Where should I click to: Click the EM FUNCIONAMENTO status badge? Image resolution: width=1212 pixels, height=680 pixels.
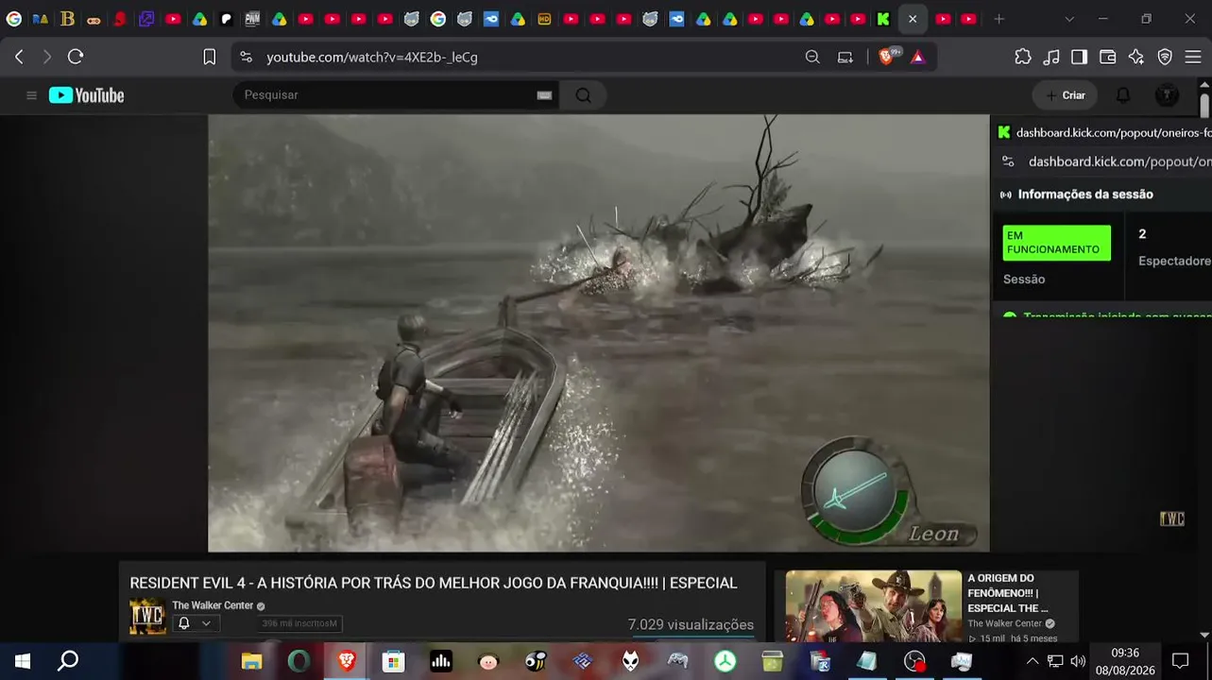pyautogui.click(x=1057, y=243)
